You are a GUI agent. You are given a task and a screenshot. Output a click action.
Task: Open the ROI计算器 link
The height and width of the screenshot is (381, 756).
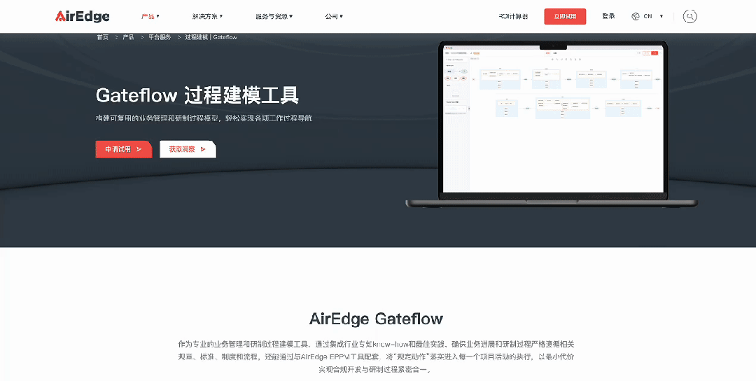pos(513,16)
